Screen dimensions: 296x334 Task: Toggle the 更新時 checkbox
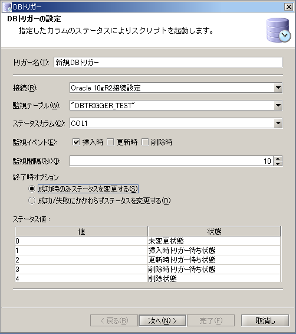110,142
